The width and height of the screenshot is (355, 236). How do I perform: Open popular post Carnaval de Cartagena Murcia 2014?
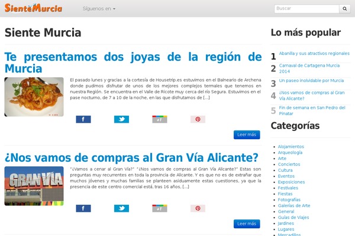pos(309,68)
